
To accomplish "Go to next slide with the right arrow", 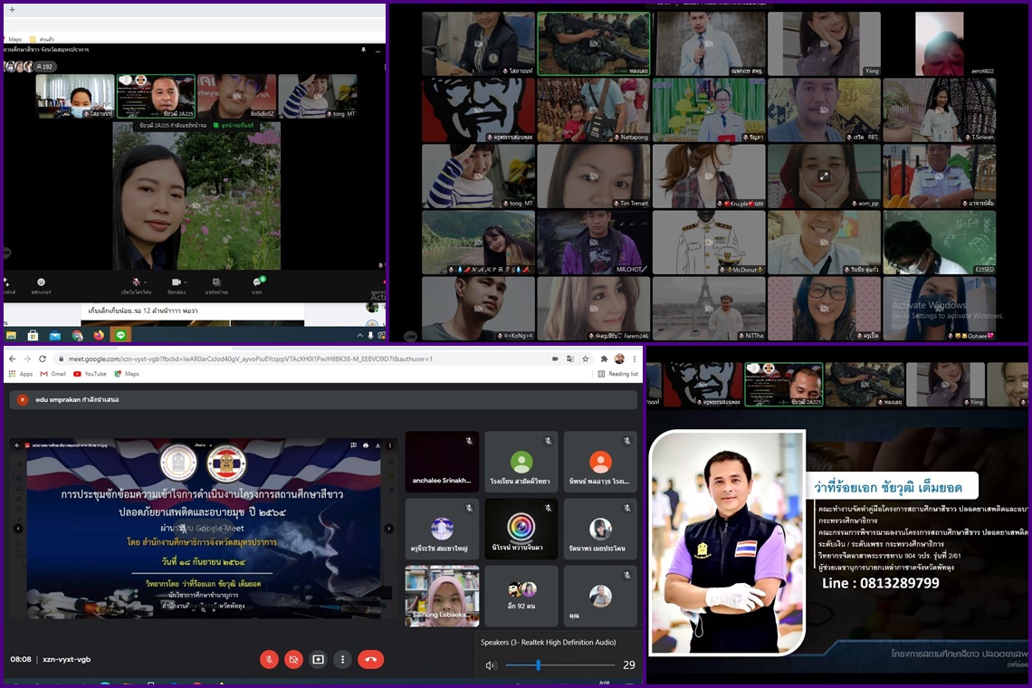I will coord(389,528).
